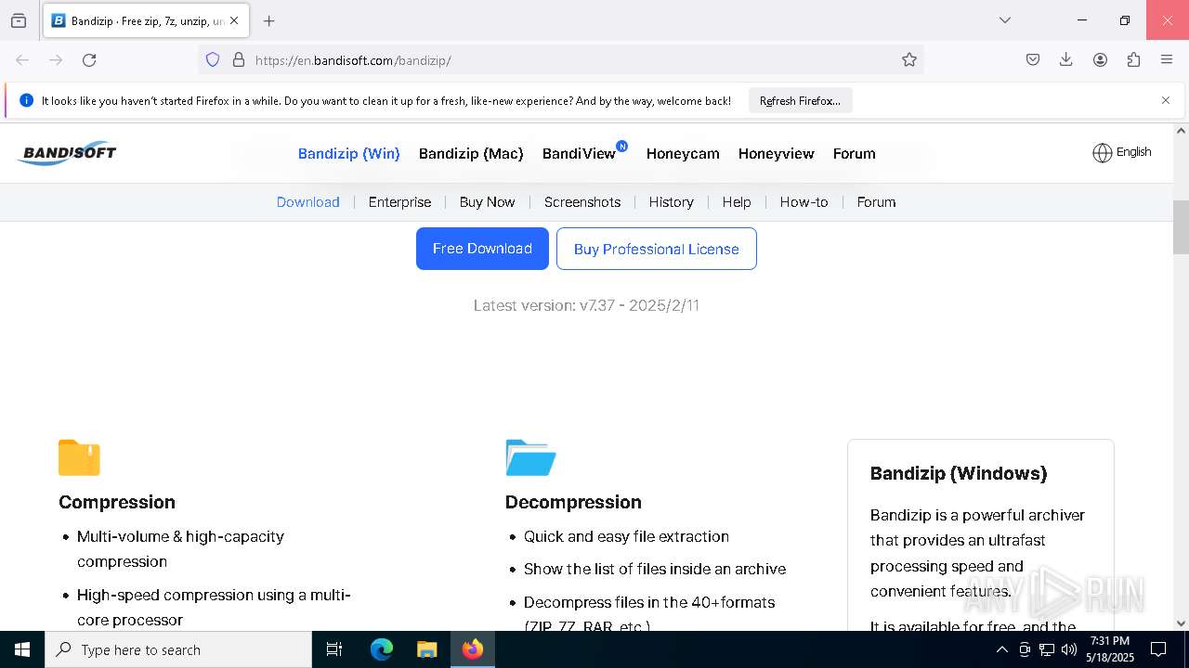Click the volume speaker tray icon
1189x668 pixels.
pyautogui.click(x=1069, y=649)
